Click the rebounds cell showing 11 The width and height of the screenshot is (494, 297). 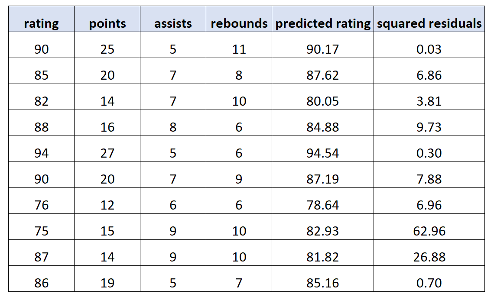pos(239,49)
